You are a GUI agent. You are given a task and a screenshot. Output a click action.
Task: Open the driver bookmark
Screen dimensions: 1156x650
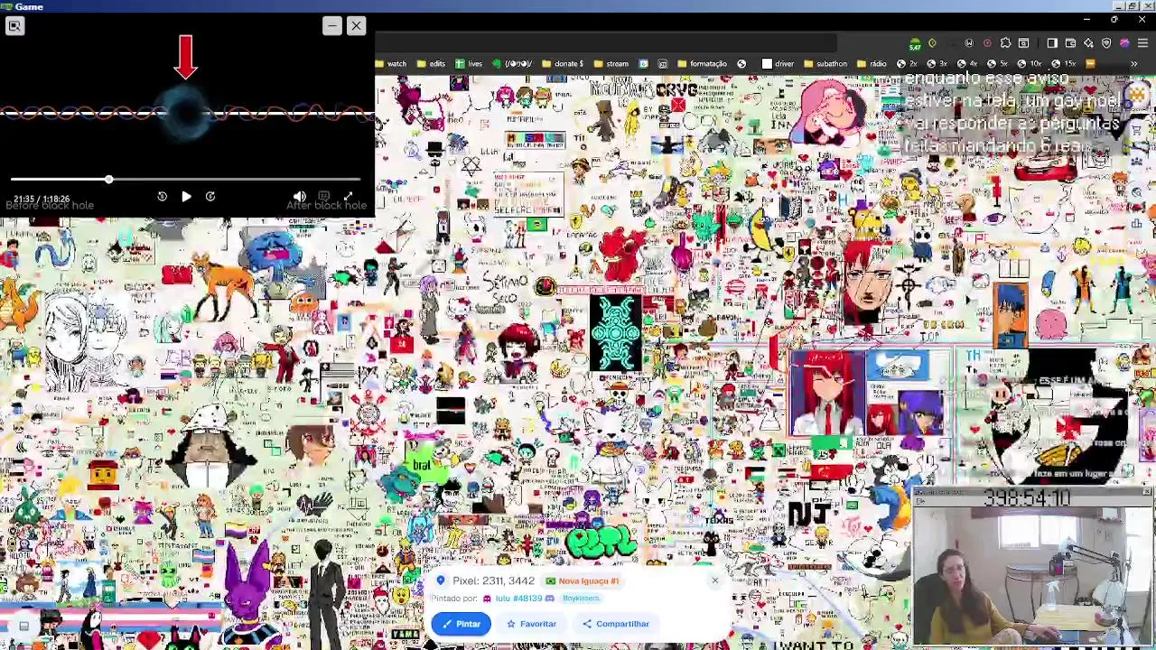point(778,64)
